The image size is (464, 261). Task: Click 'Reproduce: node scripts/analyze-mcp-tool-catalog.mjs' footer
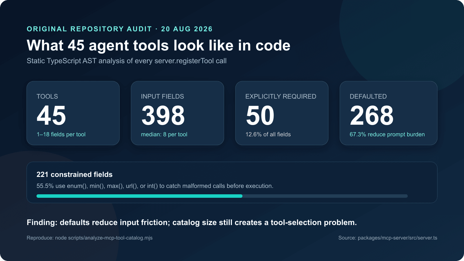coord(90,238)
